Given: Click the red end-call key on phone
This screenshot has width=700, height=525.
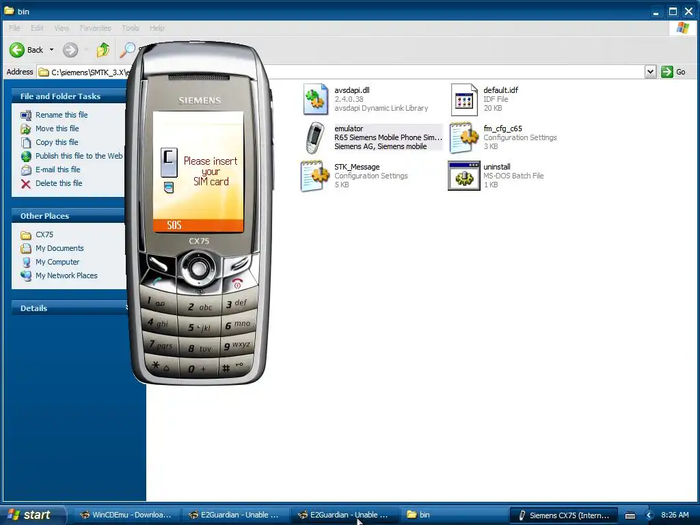Looking at the screenshot, I should 238,283.
